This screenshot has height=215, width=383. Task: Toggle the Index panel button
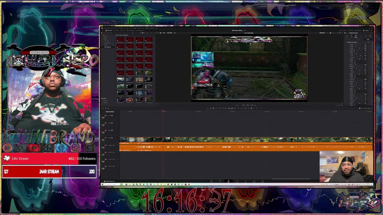tap(123, 30)
